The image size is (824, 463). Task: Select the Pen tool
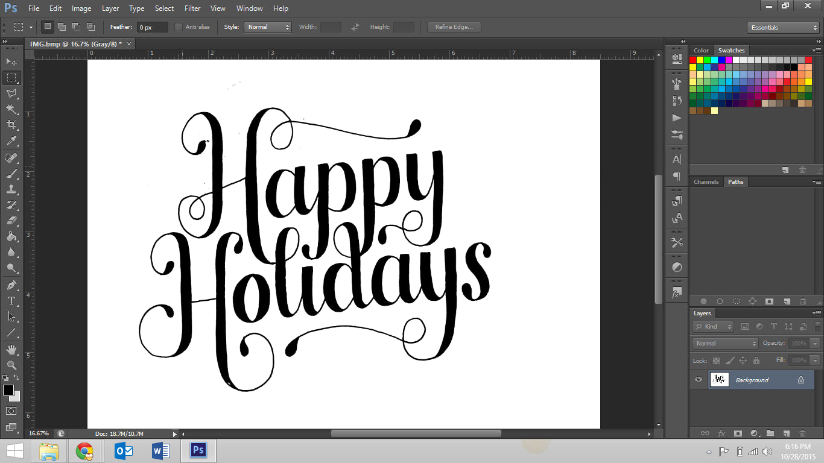pos(11,285)
